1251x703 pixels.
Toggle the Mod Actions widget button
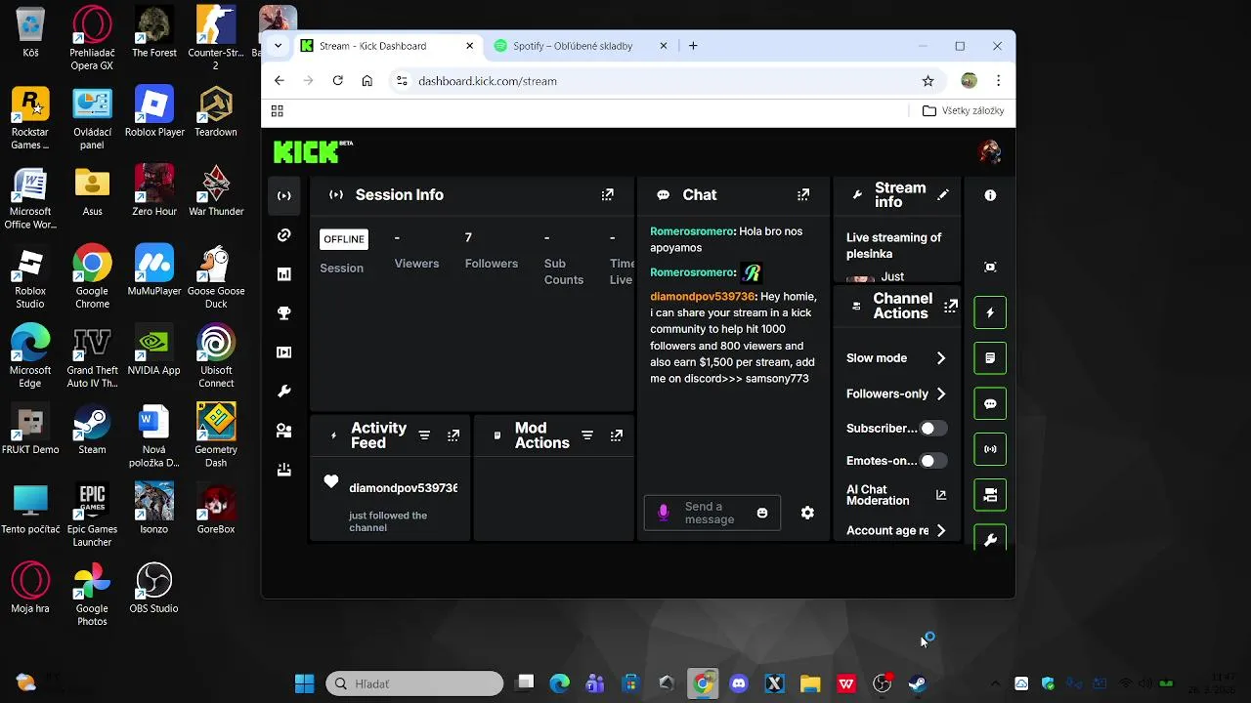[990, 358]
